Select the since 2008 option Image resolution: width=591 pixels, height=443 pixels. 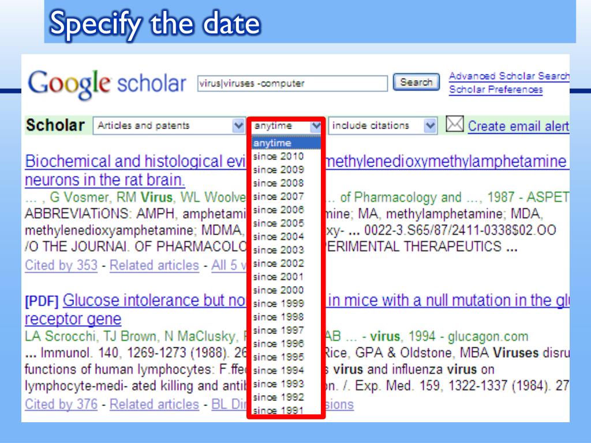286,183
